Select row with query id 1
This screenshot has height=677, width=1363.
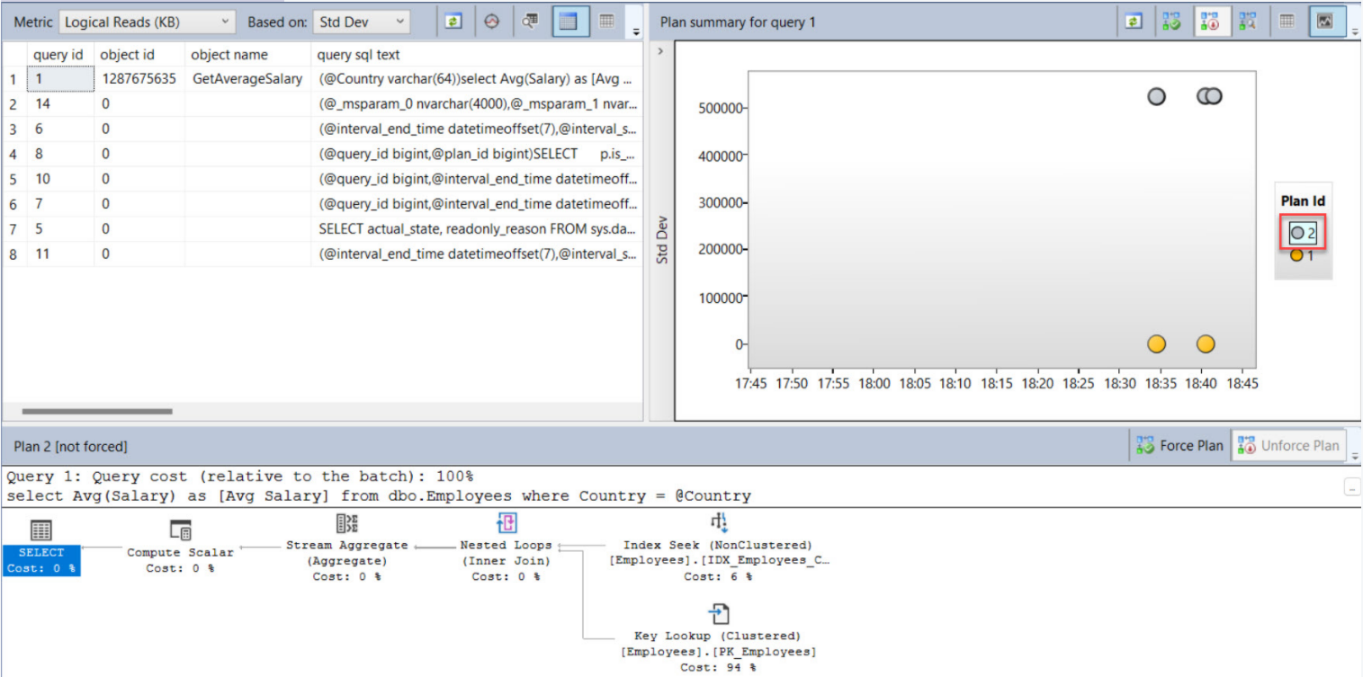pyautogui.click(x=322, y=79)
